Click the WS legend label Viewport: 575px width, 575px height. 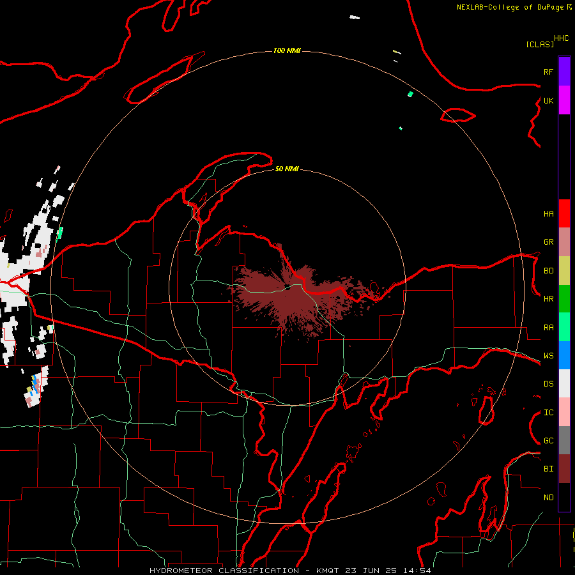548,356
